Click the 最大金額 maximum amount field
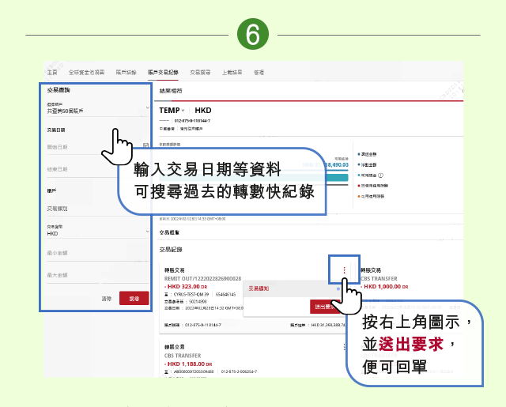Image resolution: width=506 pixels, height=407 pixels. (98, 275)
